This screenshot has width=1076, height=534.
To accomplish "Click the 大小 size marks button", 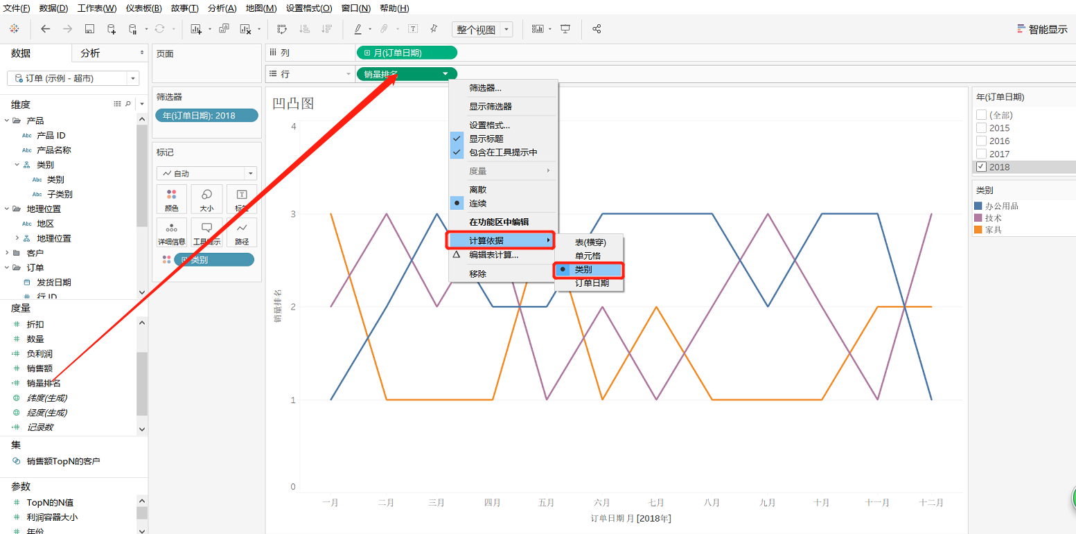I will point(206,199).
